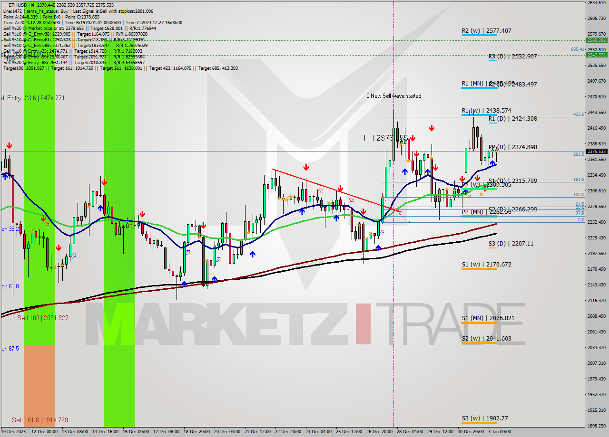Click the '22 Dec 20:00' time axis label
This screenshot has width=609, height=437.
(x=288, y=432)
